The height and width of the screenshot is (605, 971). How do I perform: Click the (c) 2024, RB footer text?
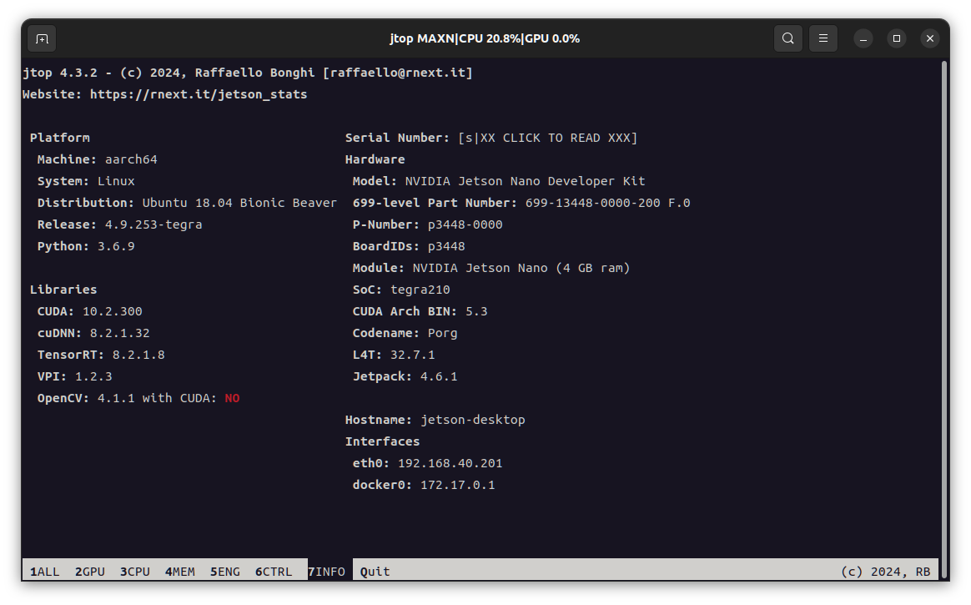click(x=886, y=572)
